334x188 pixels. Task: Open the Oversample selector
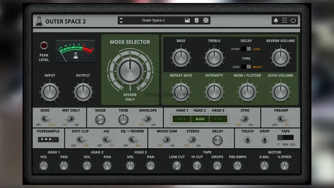(x=48, y=140)
